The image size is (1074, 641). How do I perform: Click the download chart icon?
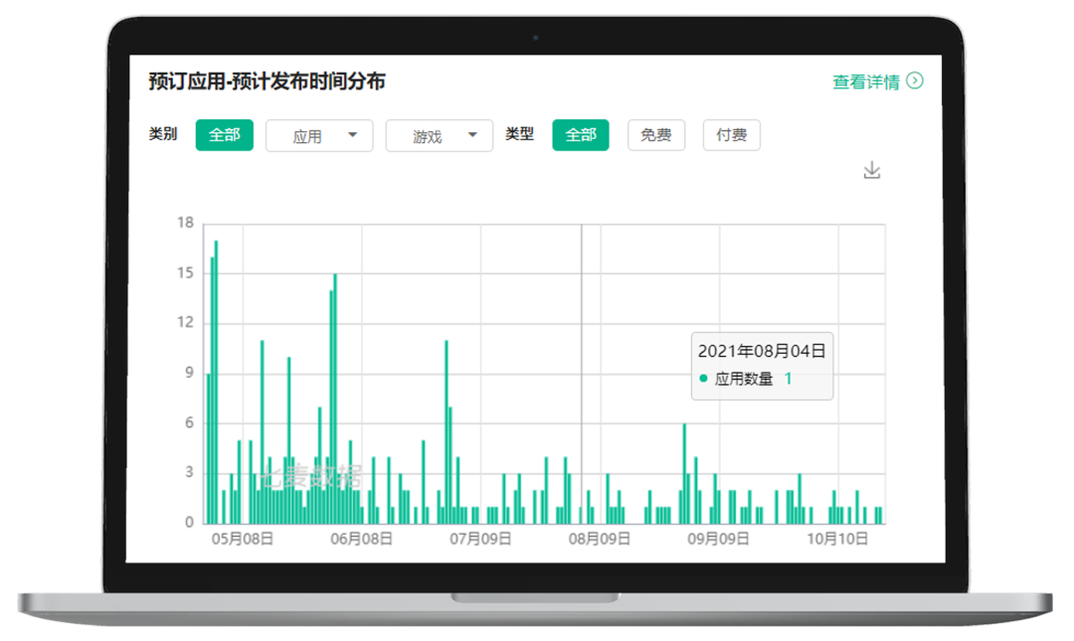[872, 170]
